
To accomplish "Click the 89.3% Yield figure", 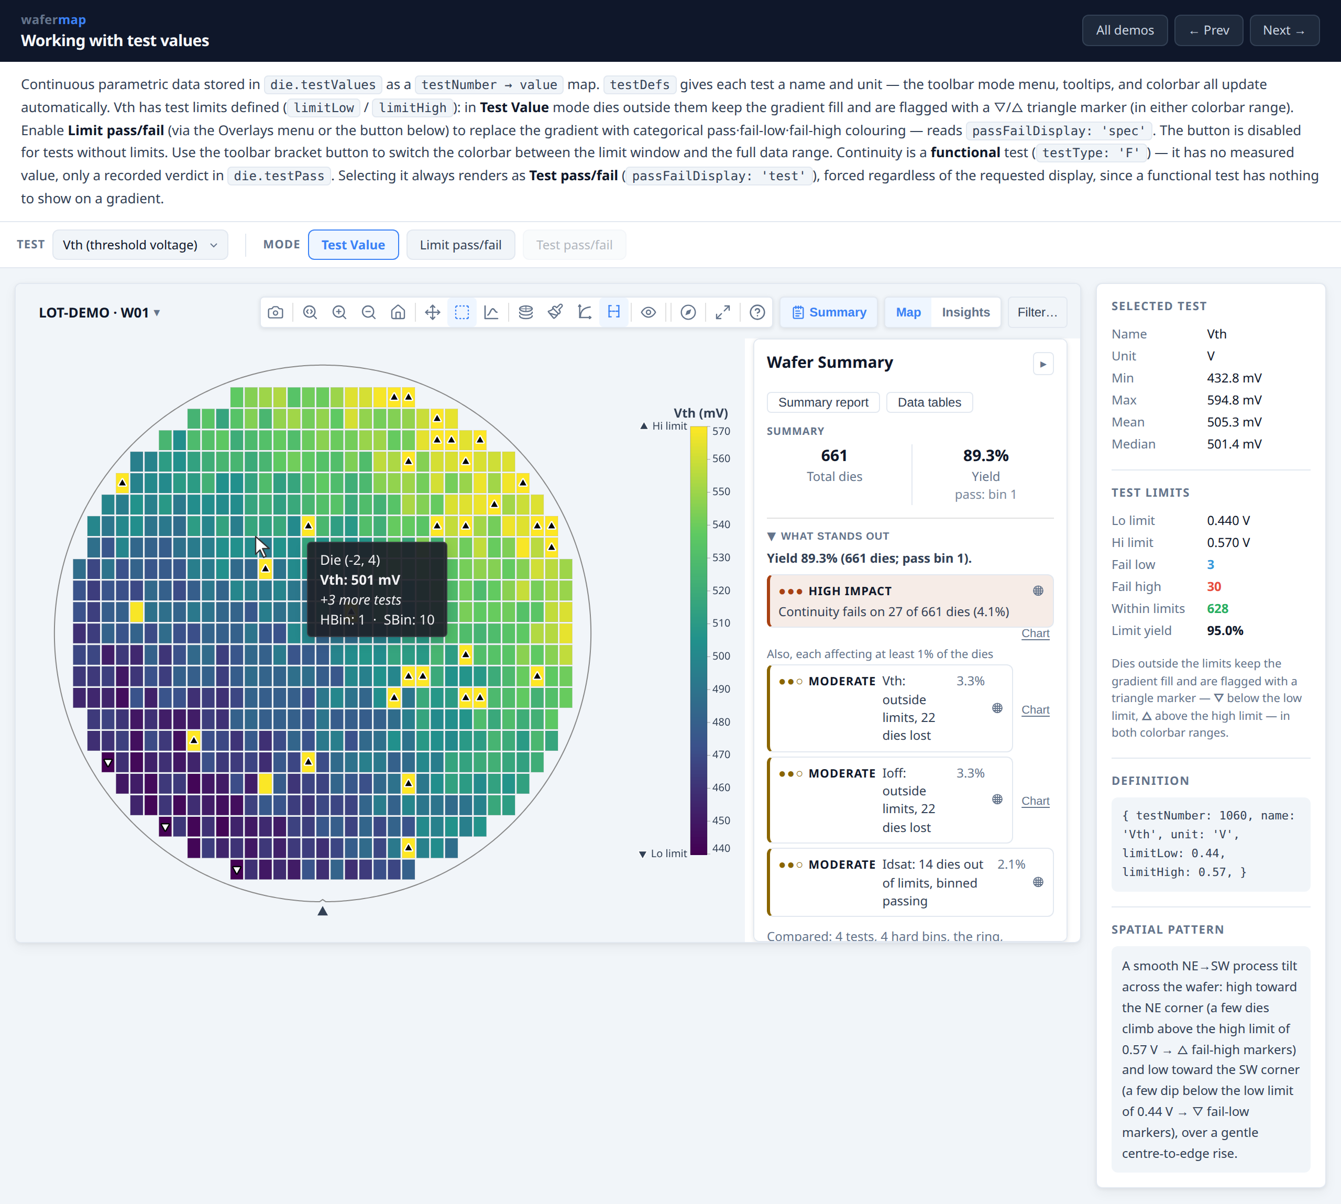I will (985, 455).
